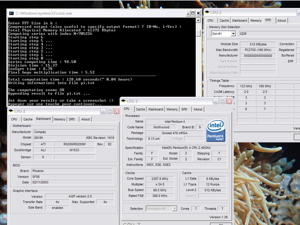Click the BIOS Brand field Phoenix
Image resolution: width=300 pixels, height=225 pixels.
[x=72, y=171]
